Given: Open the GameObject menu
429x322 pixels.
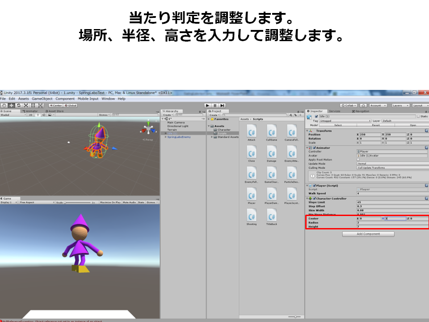Looking at the screenshot, I should pos(42,99).
